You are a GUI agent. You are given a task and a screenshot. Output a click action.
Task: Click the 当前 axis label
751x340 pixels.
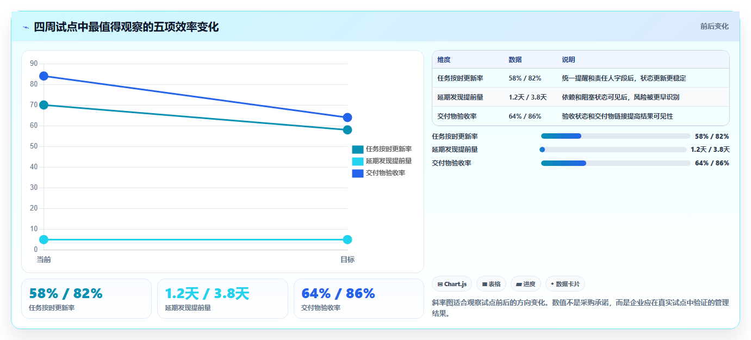tap(44, 259)
